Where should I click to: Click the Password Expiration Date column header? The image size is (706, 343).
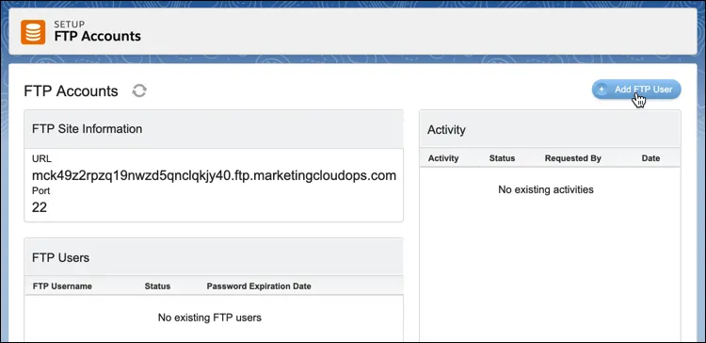tap(259, 286)
